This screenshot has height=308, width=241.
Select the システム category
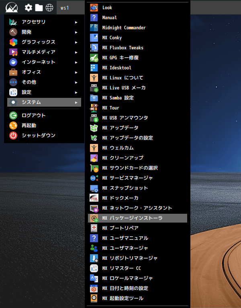[x=44, y=102]
